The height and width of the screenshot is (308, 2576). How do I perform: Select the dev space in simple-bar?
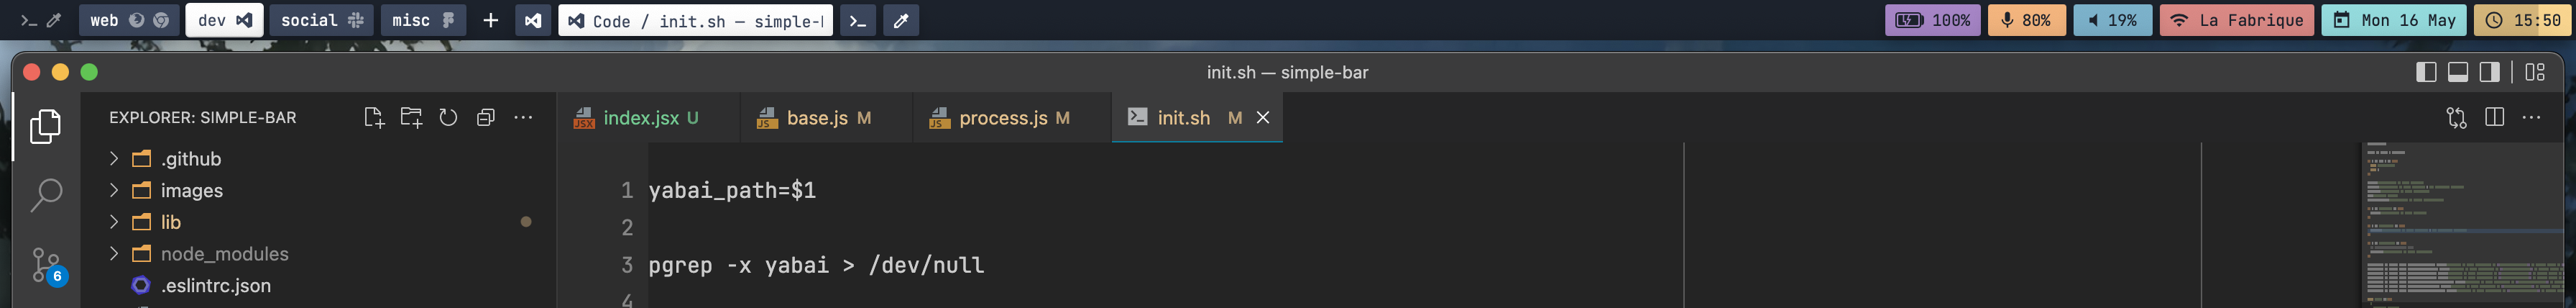(x=224, y=20)
